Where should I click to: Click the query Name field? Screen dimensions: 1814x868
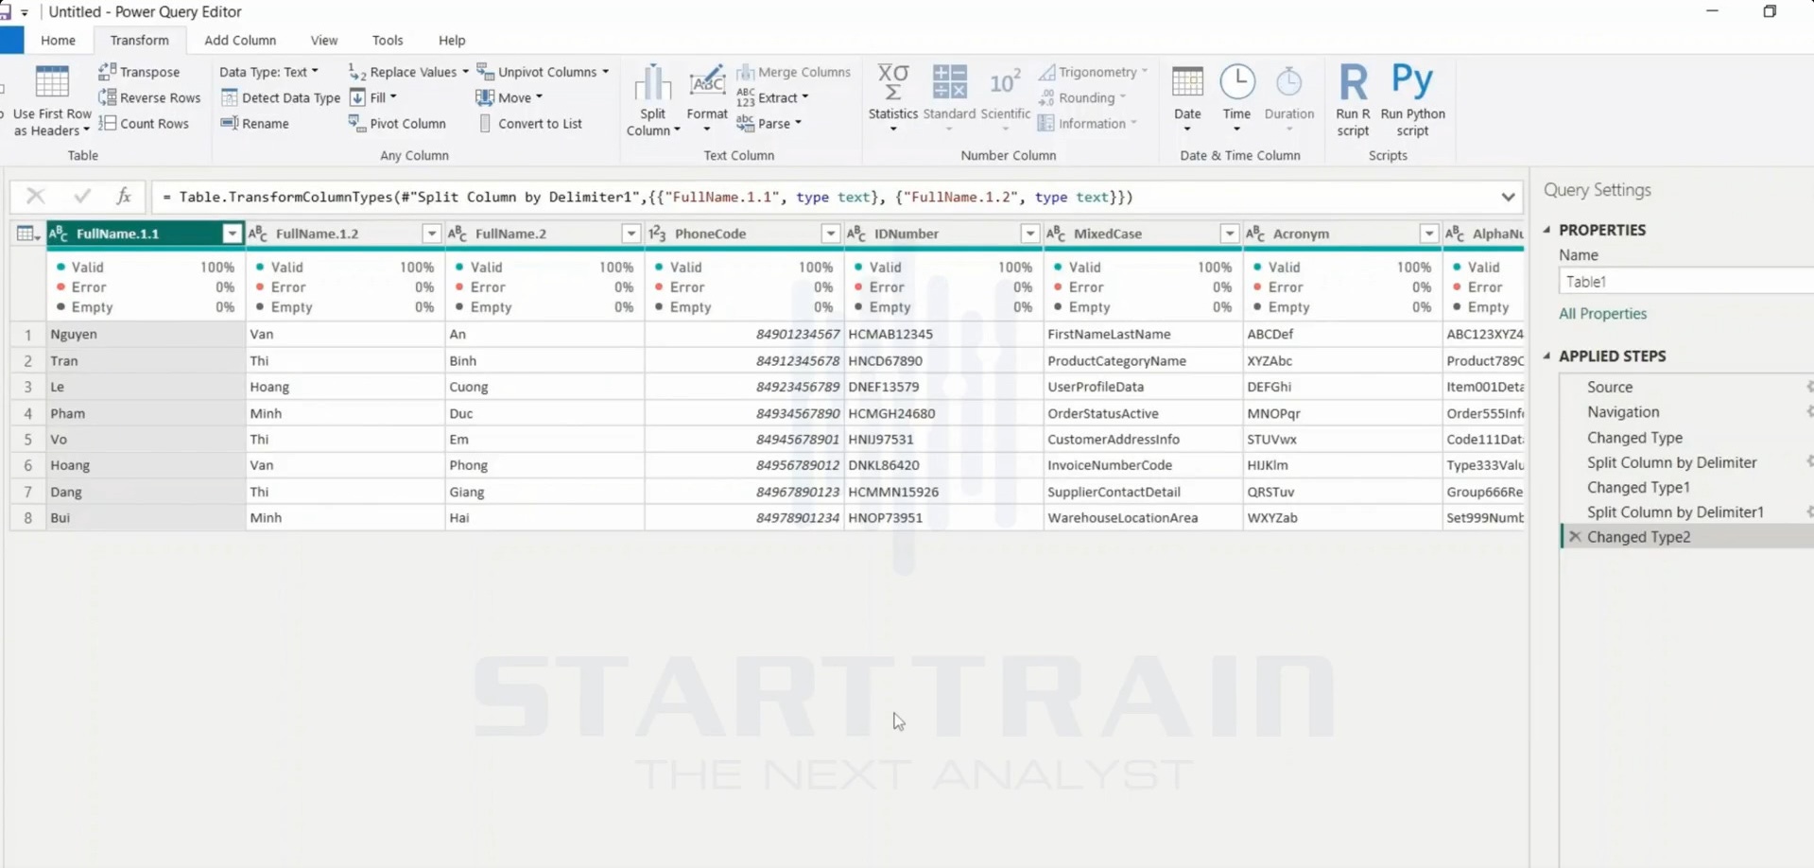pos(1685,281)
